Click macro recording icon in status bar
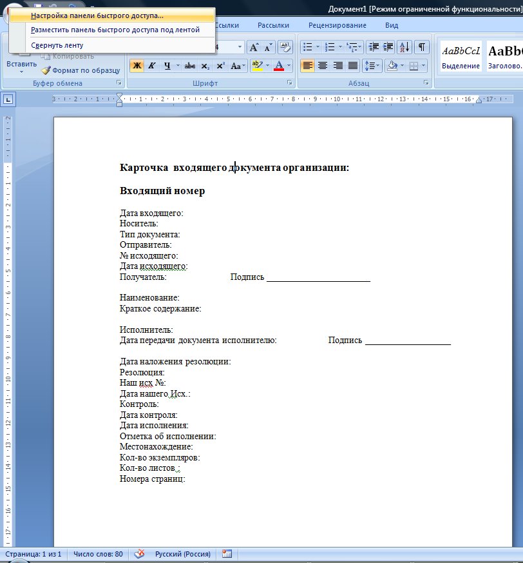 coord(227,554)
